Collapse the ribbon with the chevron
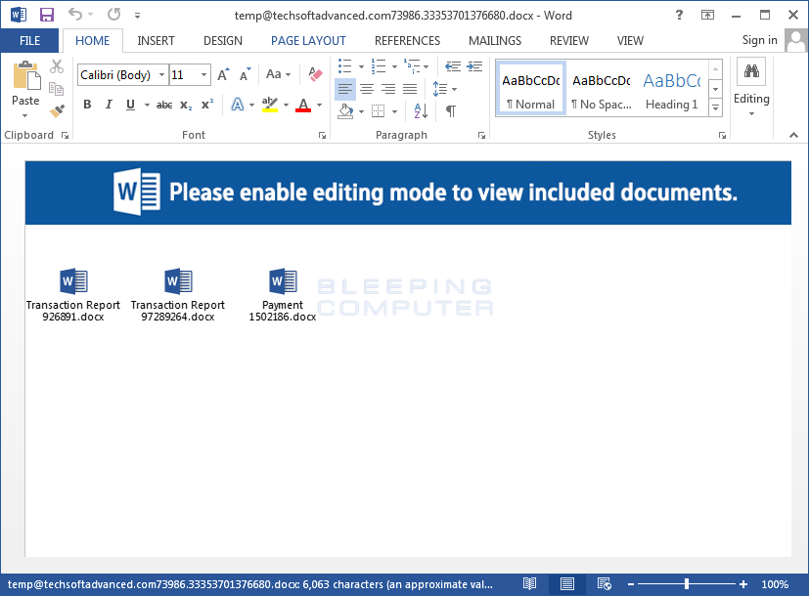Screen dimensions: 809x596 [x=793, y=135]
